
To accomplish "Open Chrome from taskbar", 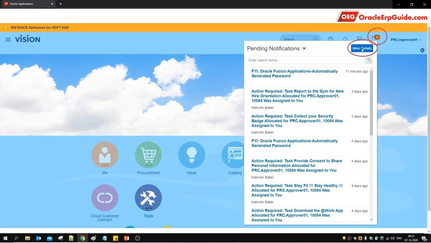I will [x=83, y=238].
